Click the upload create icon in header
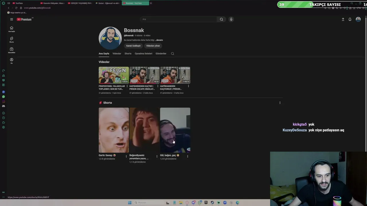367x206 pixels. tap(343, 19)
